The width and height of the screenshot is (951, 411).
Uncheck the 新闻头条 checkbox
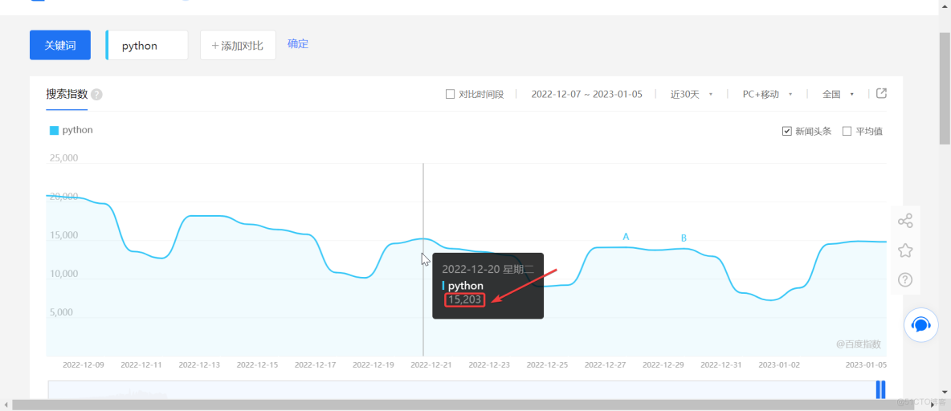[x=786, y=131]
